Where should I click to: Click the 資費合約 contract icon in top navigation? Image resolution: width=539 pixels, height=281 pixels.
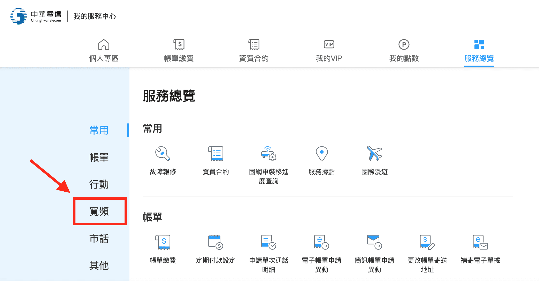tap(254, 44)
